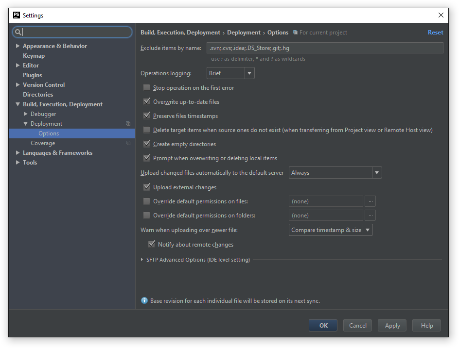Toggle Notify about remote changes checkbox
Screen dimensions: 459x348
[152, 245]
